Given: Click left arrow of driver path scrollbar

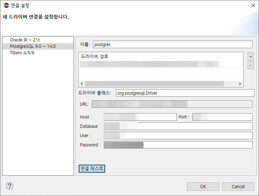Looking at the screenshot, I should pos(82,84).
